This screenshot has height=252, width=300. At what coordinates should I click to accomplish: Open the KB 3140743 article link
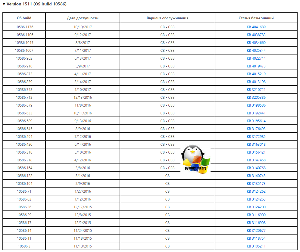(256, 176)
